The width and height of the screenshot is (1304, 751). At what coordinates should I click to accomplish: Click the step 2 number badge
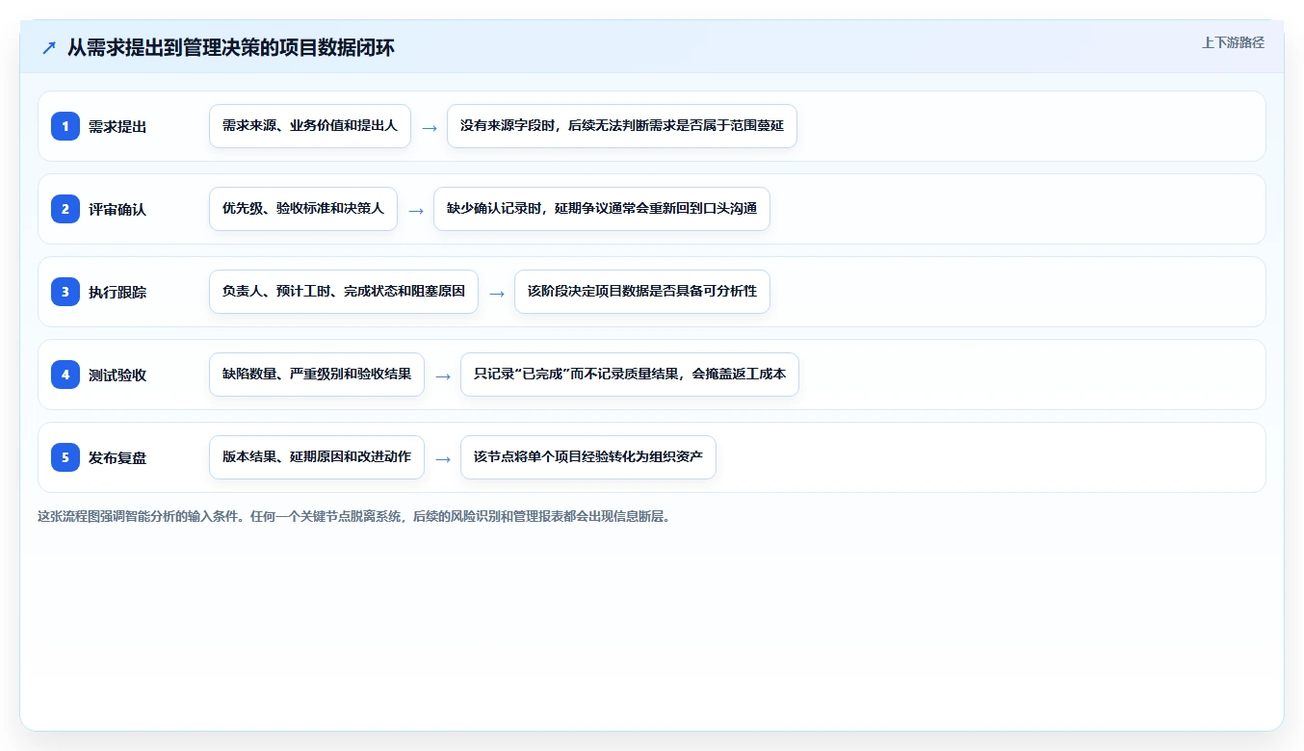(x=65, y=209)
